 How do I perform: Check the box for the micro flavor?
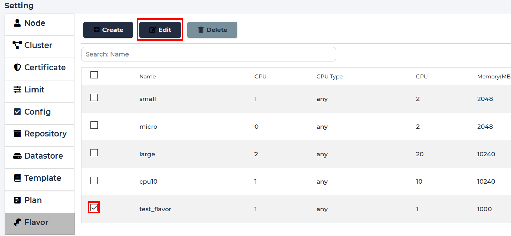(x=94, y=125)
